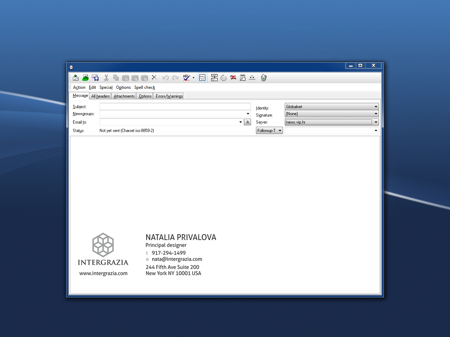Click the Cut scissors icon
Screen dimensions: 450x337
pyautogui.click(x=106, y=78)
